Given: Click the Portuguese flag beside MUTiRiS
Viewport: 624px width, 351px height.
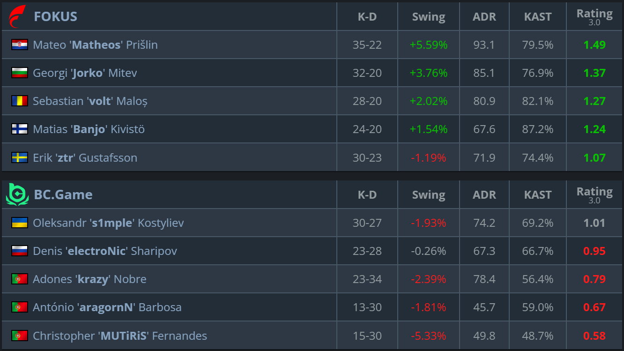Looking at the screenshot, I should [x=20, y=336].
